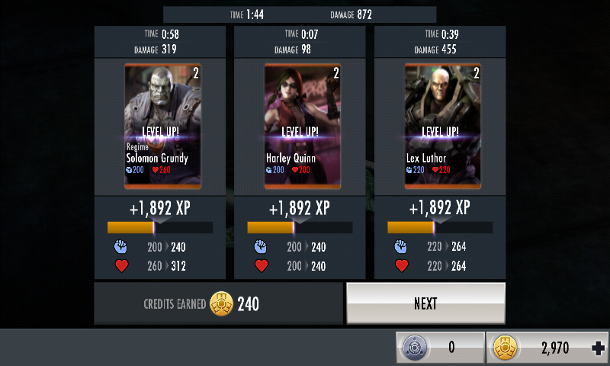Screen dimensions: 610x366
Task: Click Harley Quinn's red heart health icon
Action: pyautogui.click(x=262, y=266)
